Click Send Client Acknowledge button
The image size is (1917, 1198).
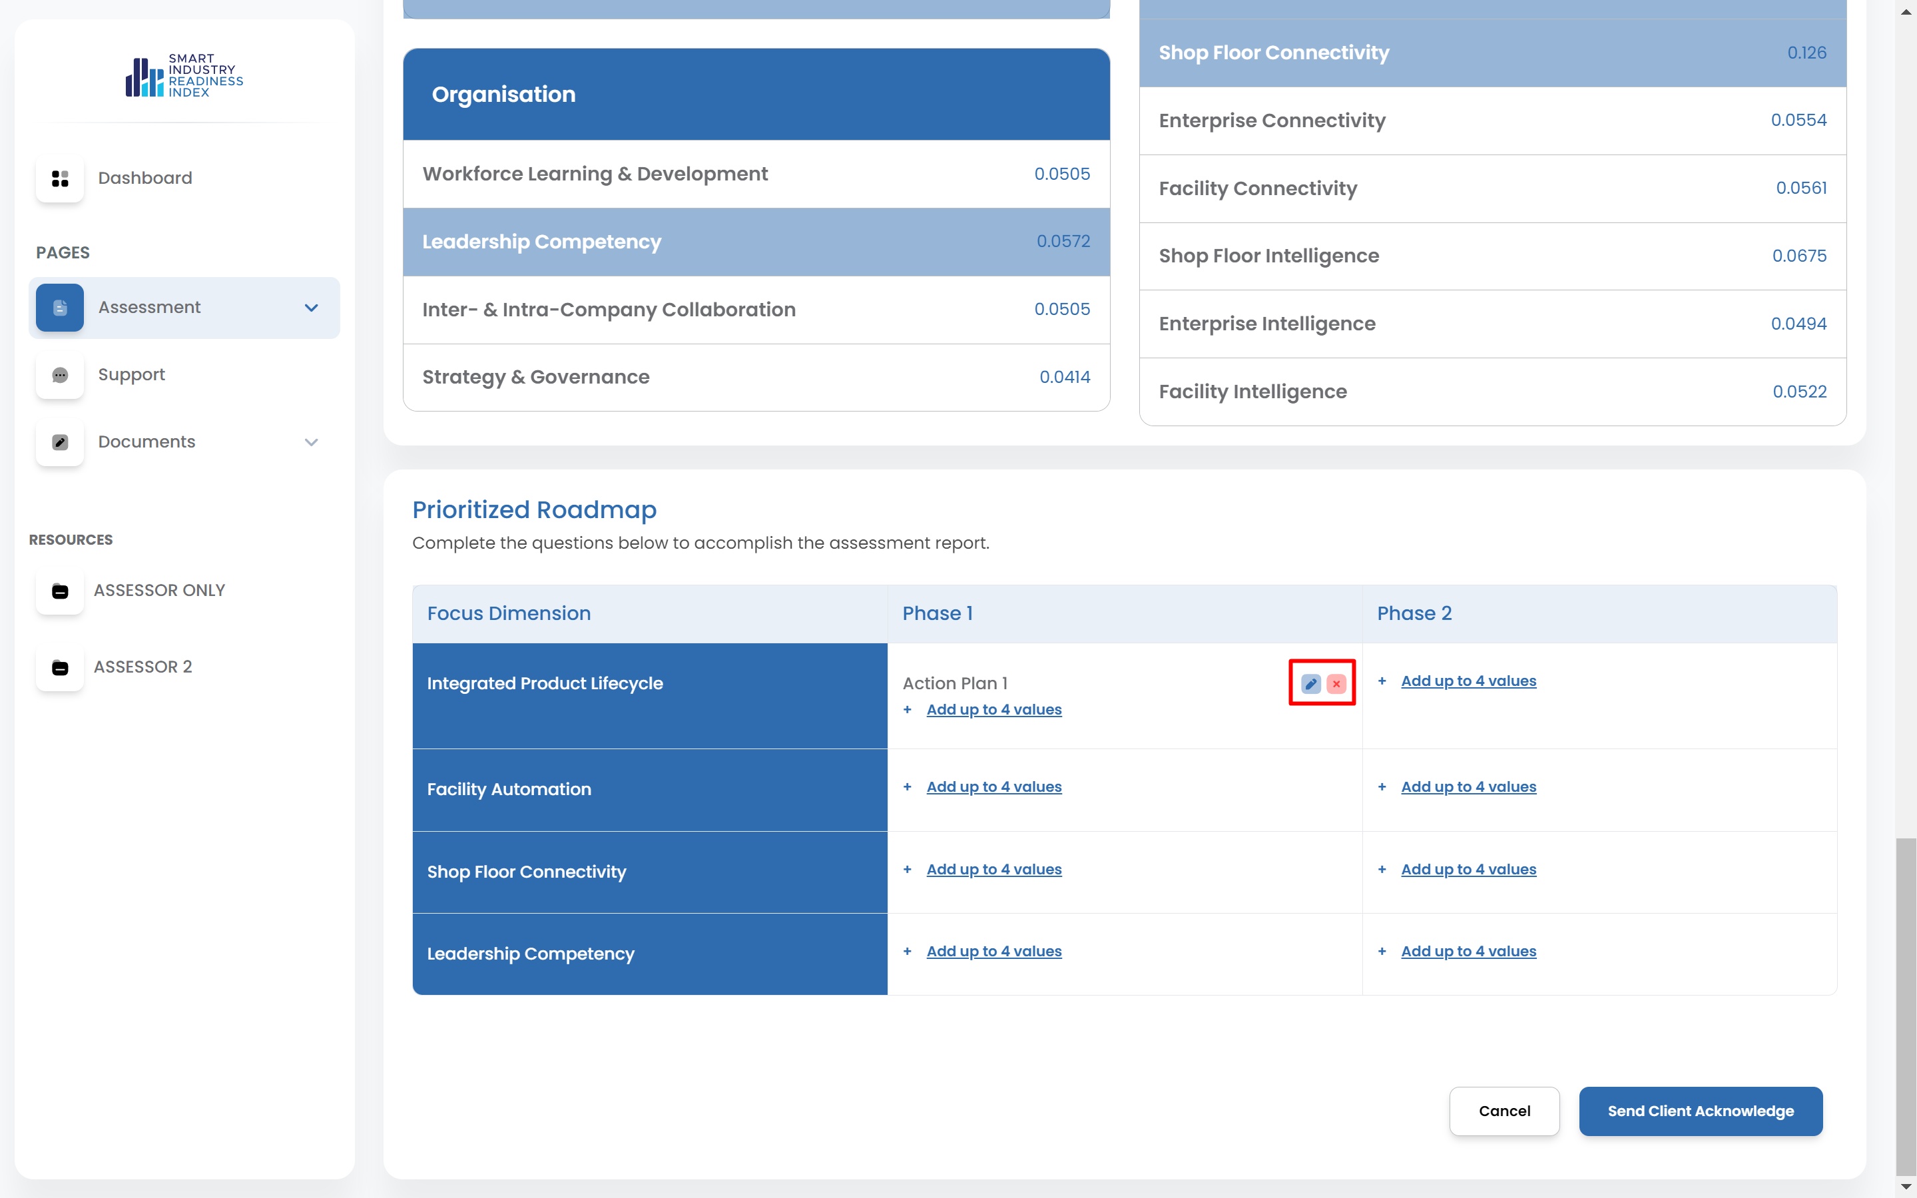[1700, 1111]
